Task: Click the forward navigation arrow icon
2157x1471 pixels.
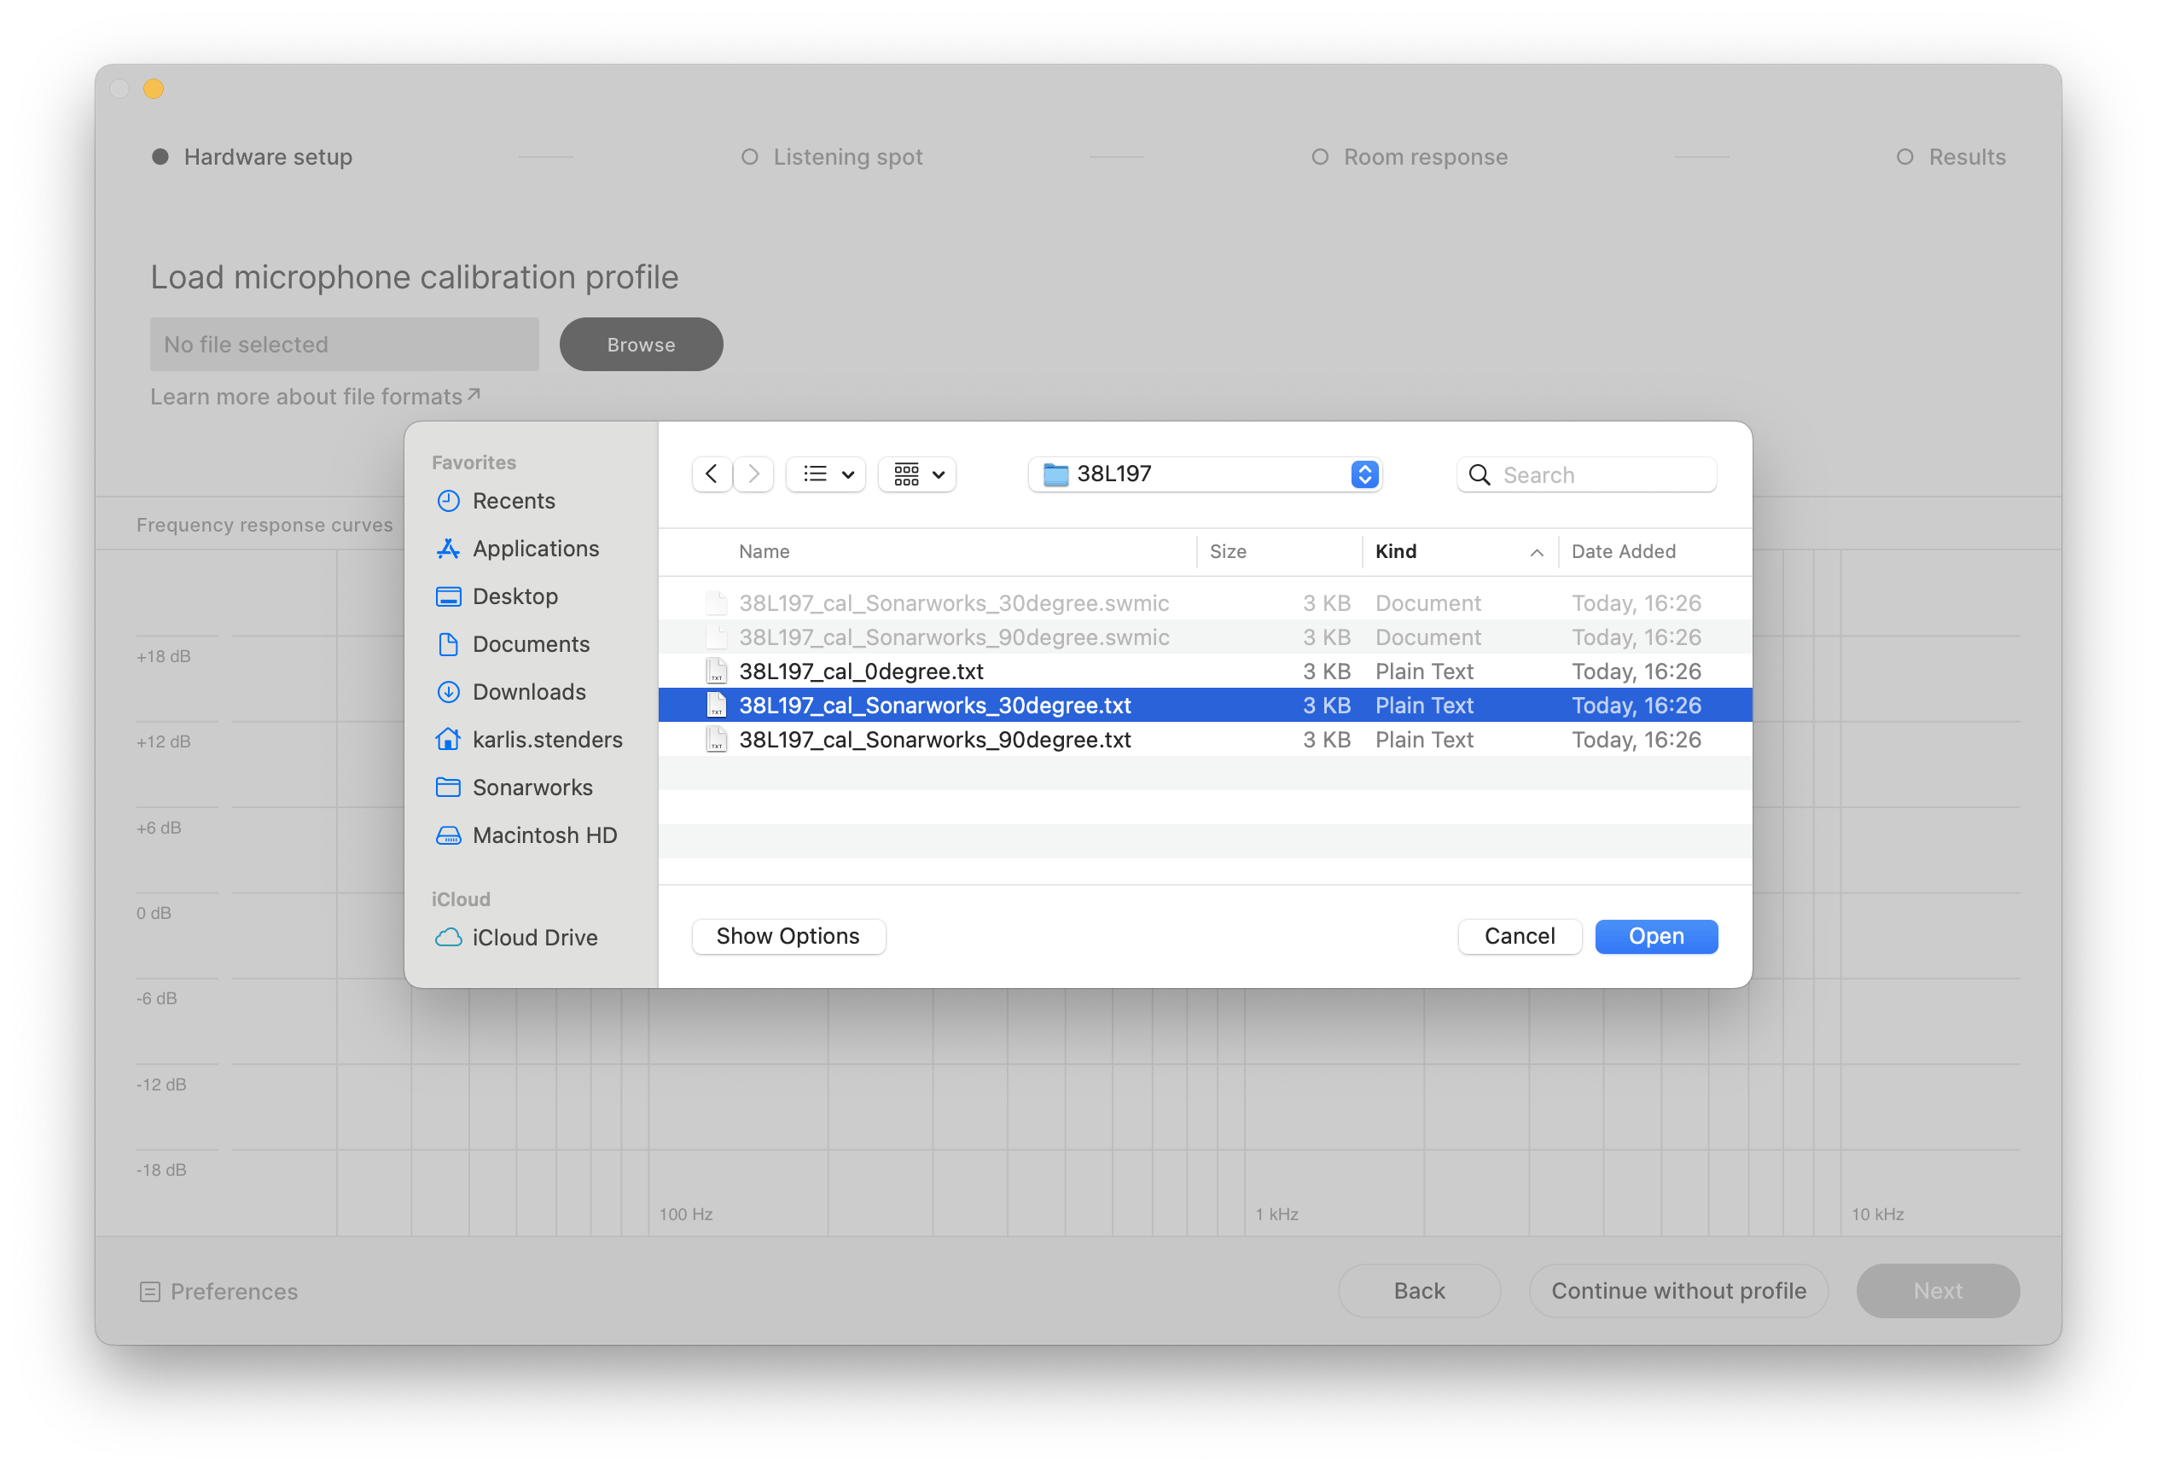Action: click(753, 474)
